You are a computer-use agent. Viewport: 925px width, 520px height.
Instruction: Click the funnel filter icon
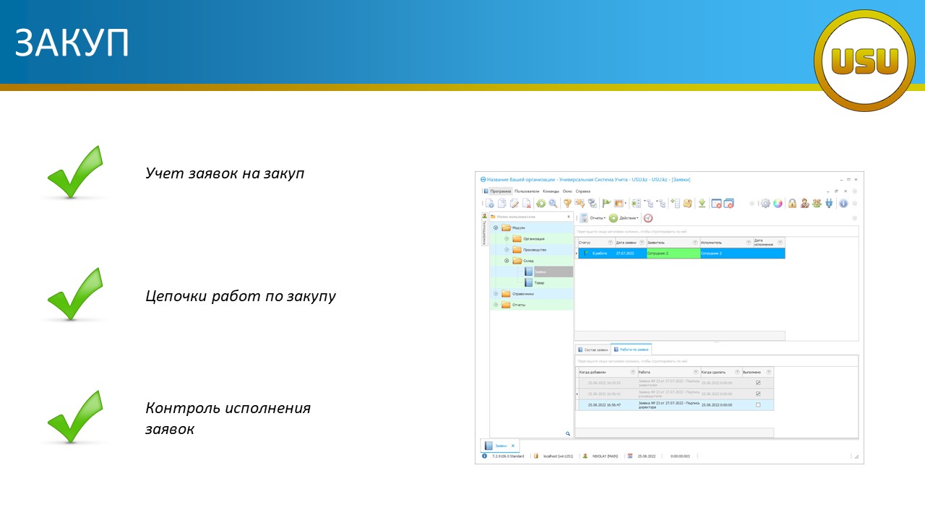tap(567, 204)
